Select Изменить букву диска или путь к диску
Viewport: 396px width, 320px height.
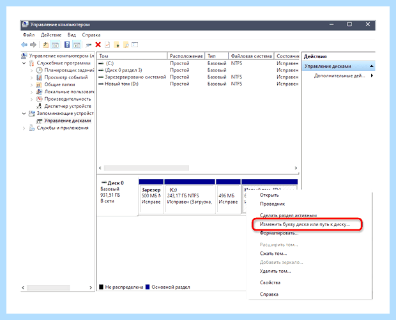click(305, 224)
